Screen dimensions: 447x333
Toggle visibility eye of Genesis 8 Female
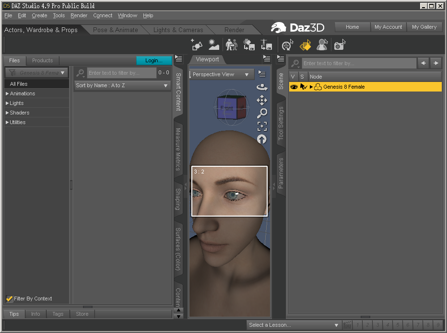tap(294, 87)
